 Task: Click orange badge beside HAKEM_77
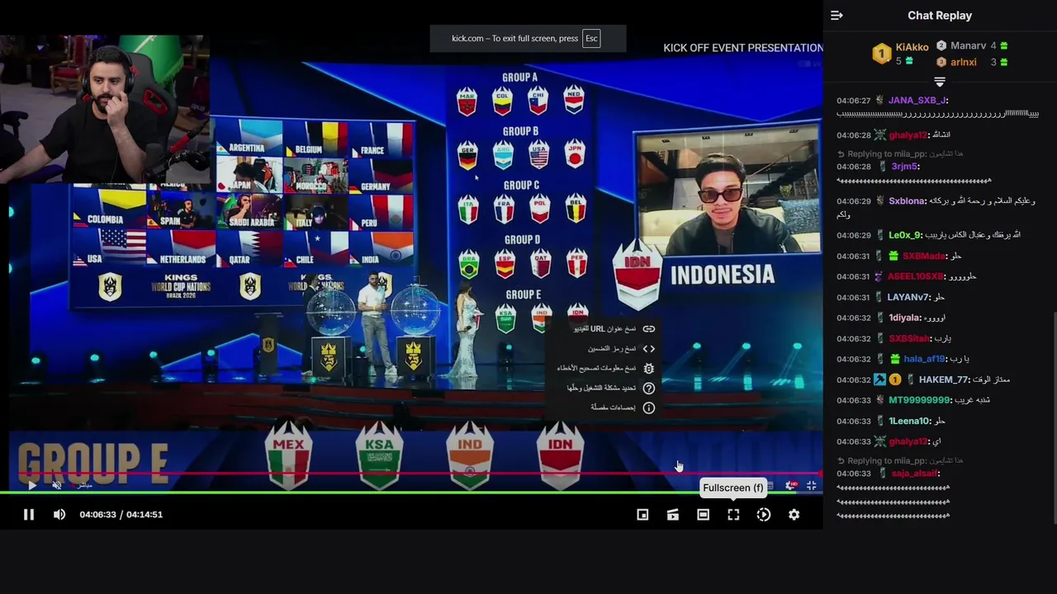click(894, 380)
